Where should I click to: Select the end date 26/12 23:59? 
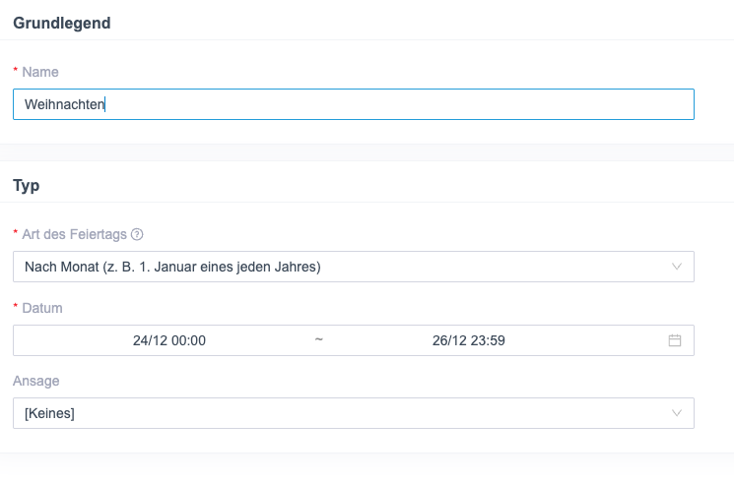[469, 340]
